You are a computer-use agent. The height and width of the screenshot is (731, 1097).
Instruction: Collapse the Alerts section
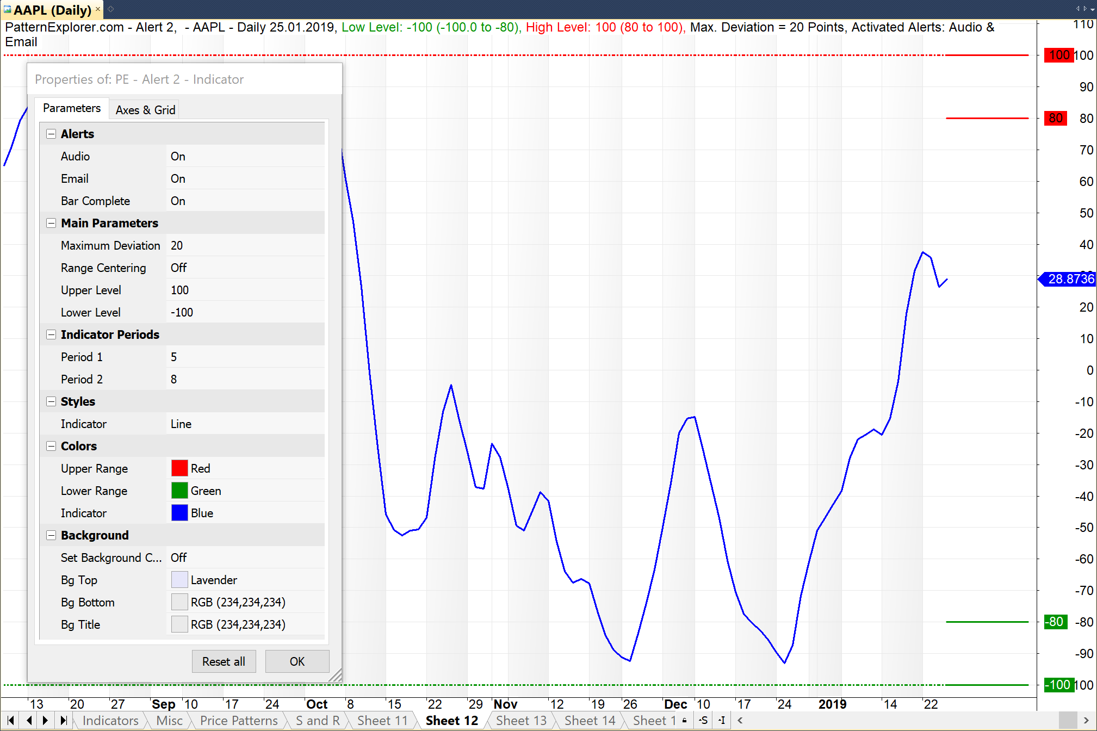click(x=51, y=134)
